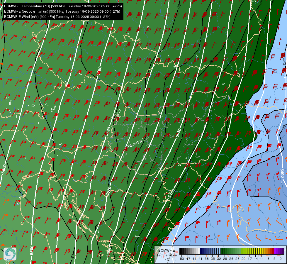The height and width of the screenshot is (264, 287).
Task: Click the 5520 geopotential contour label
Action: coord(108,192)
